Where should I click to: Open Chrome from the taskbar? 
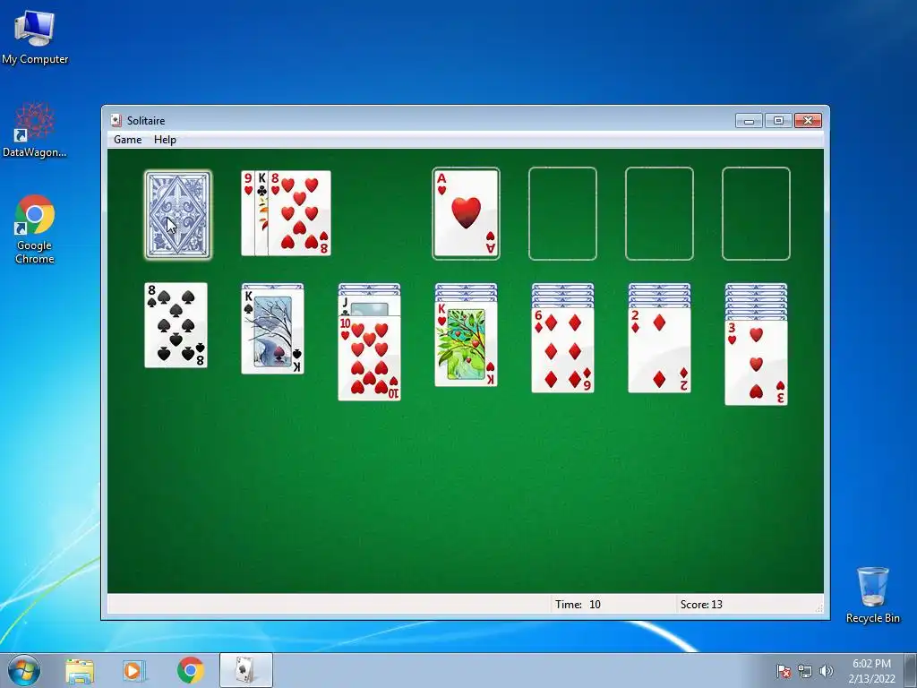(x=190, y=670)
